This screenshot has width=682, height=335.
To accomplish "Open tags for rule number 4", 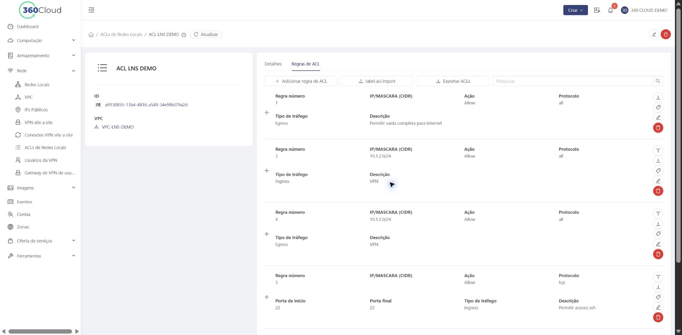I will click(x=658, y=234).
